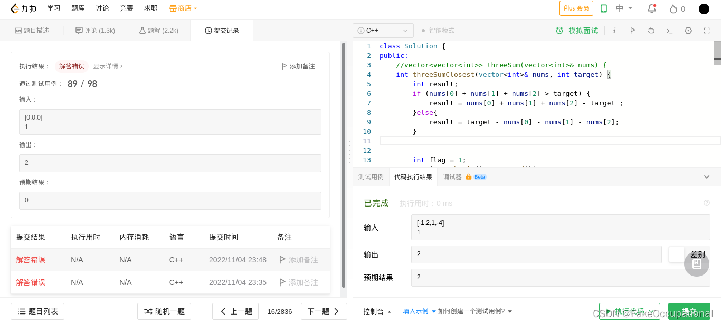Click the shop icon beside 商店
721x324 pixels.
[x=173, y=8]
